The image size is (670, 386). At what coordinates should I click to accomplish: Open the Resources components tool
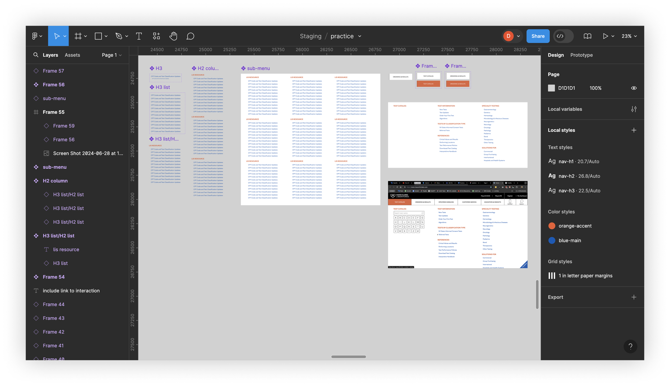[x=156, y=36]
